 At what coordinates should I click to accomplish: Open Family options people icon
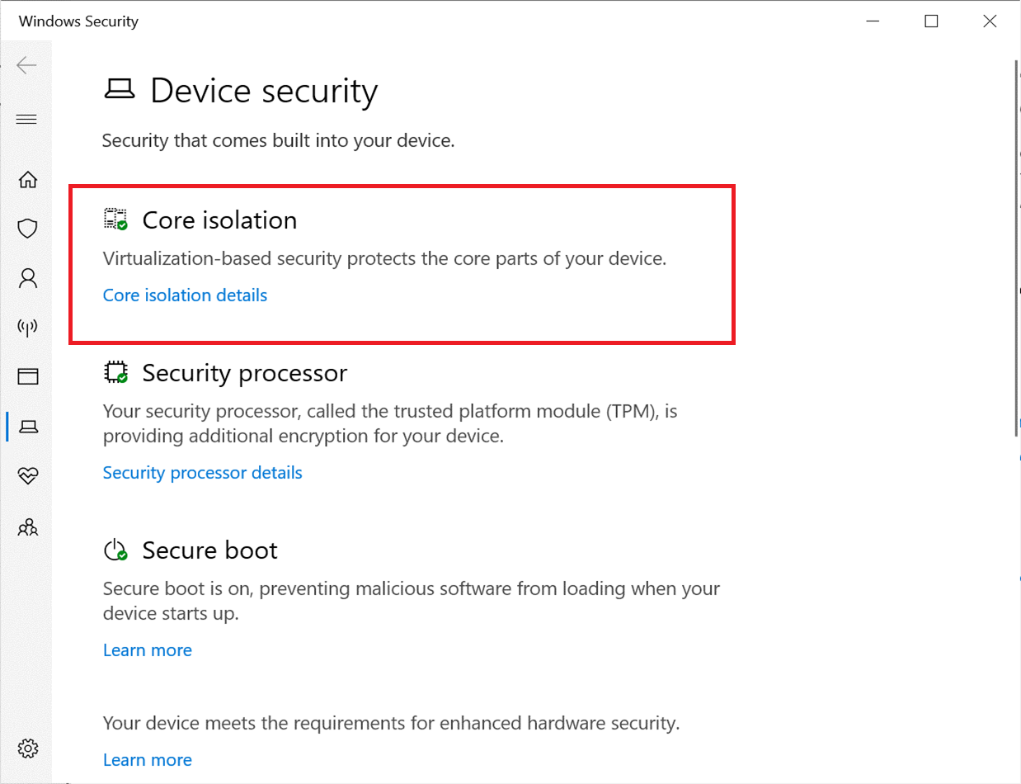(28, 527)
